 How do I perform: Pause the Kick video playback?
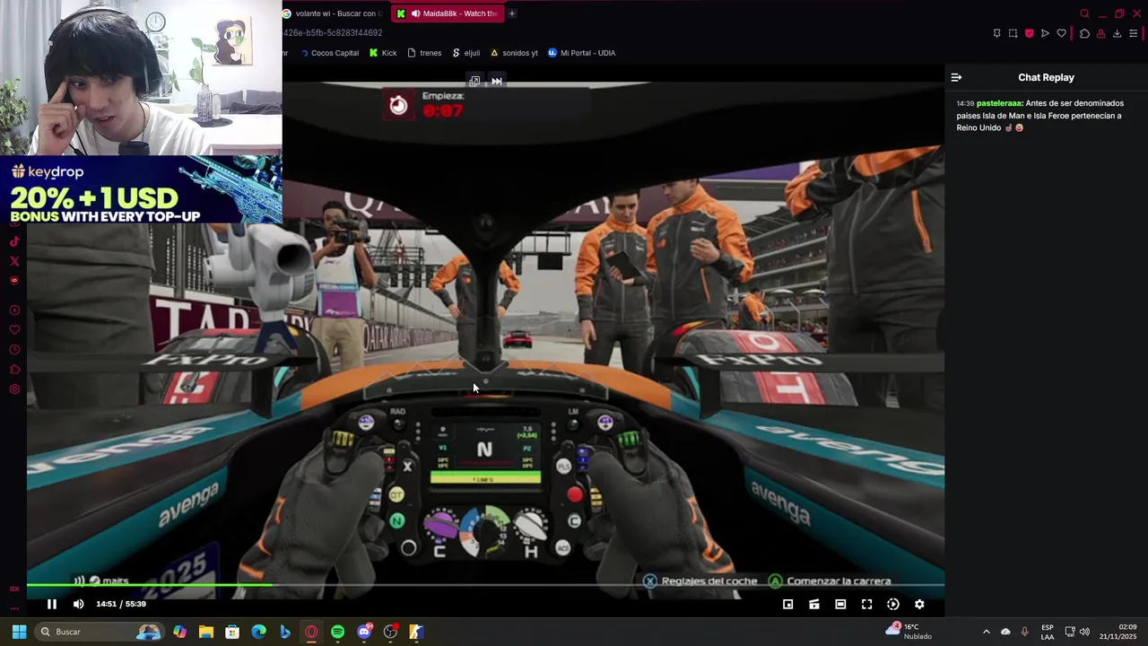pos(52,604)
